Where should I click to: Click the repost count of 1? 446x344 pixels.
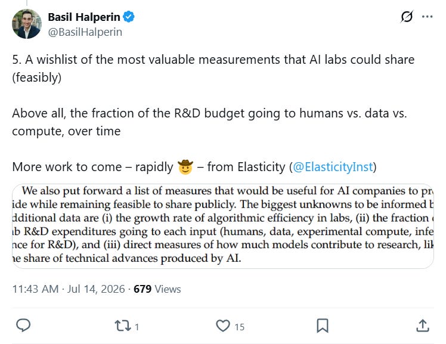tap(137, 327)
